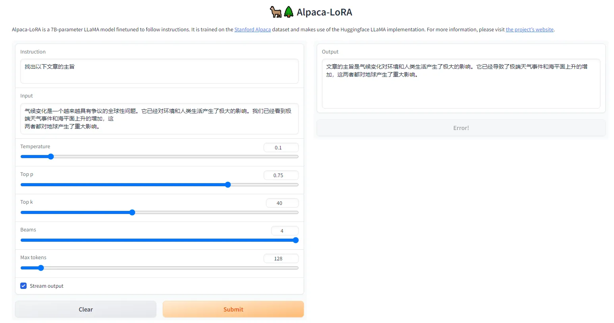Adjust the Temperature slider handle
Image resolution: width=614 pixels, height=323 pixels.
[51, 157]
